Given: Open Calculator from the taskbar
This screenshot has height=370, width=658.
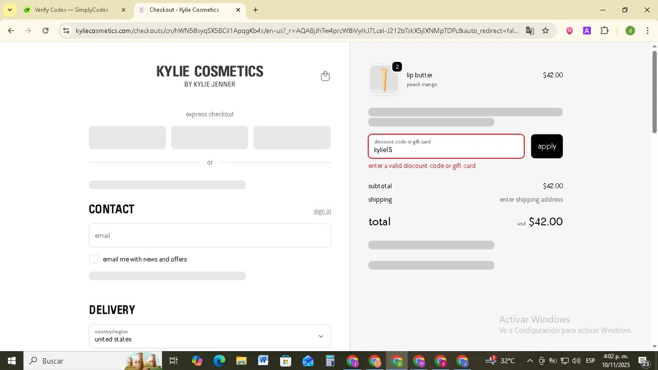Looking at the screenshot, I should (330, 361).
